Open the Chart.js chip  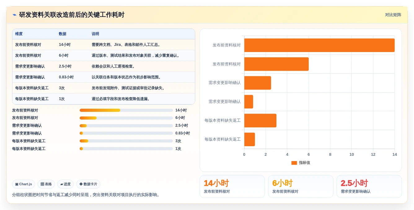click(x=24, y=184)
